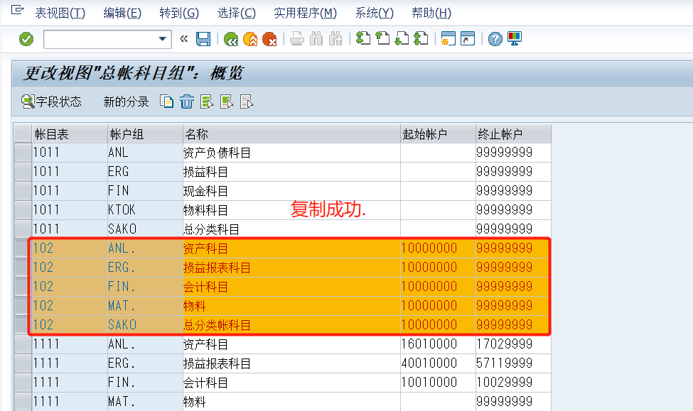Screen dimensions: 693x411
Task: Click the Save diskette icon
Action: [203, 39]
